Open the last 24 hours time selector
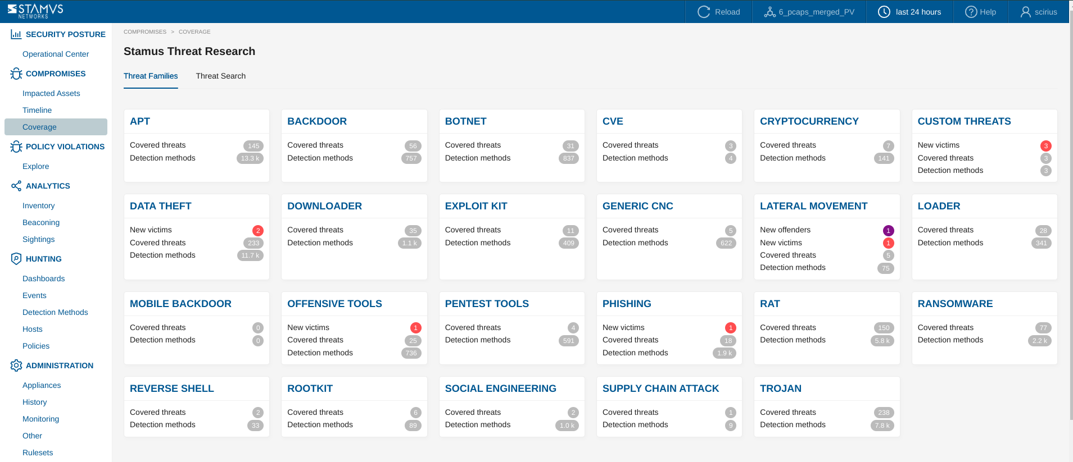The height and width of the screenshot is (462, 1073). coord(909,12)
